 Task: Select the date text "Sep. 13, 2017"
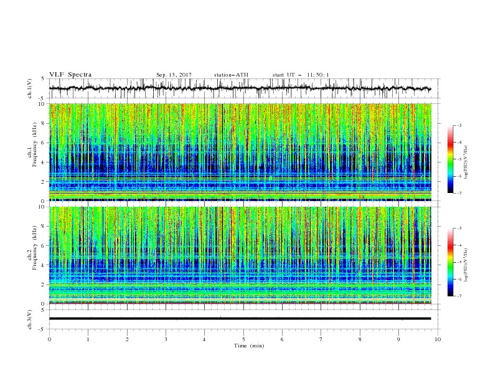coord(174,75)
